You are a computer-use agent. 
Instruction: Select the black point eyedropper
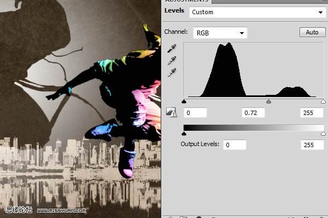click(x=172, y=49)
